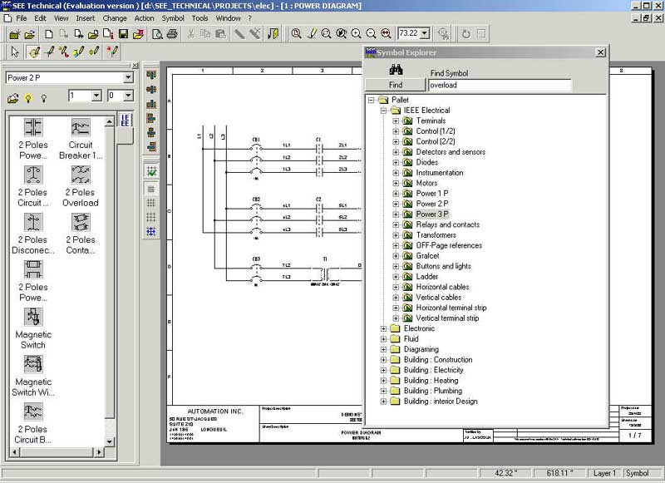Image resolution: width=665 pixels, height=483 pixels.
Task: Click the second open project folder icon
Action: [29, 34]
